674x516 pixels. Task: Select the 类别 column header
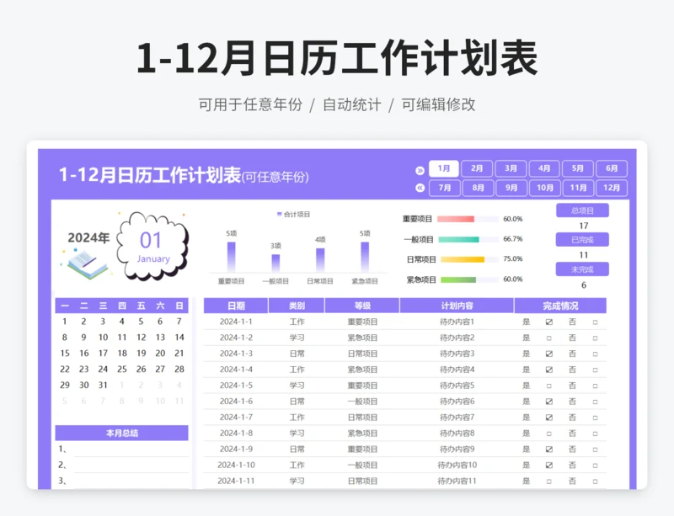tap(297, 306)
